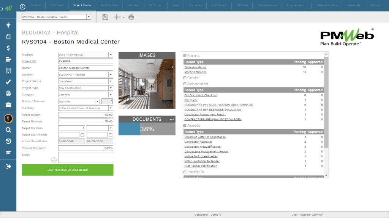389x218 pixels.
Task: Open the Currency dropdown
Action: click(111, 108)
